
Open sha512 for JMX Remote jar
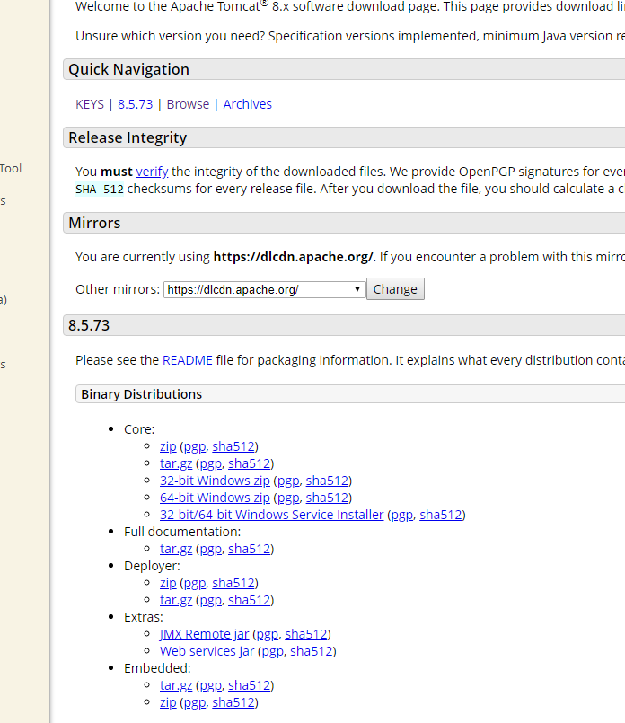point(306,634)
